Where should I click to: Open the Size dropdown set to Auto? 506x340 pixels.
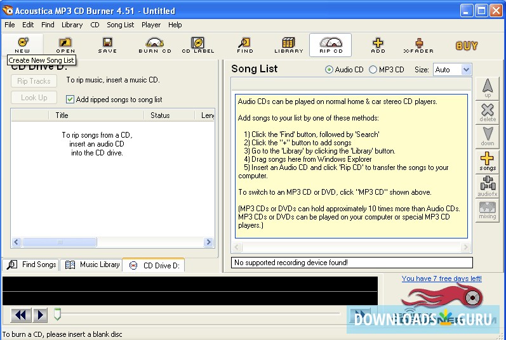[452, 70]
